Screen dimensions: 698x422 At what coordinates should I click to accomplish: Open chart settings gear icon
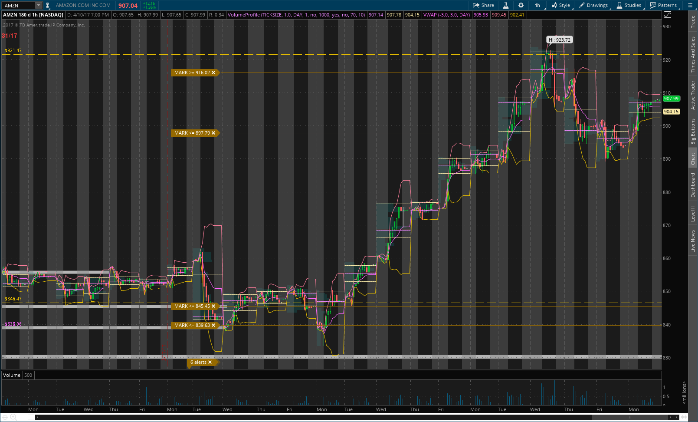521,5
